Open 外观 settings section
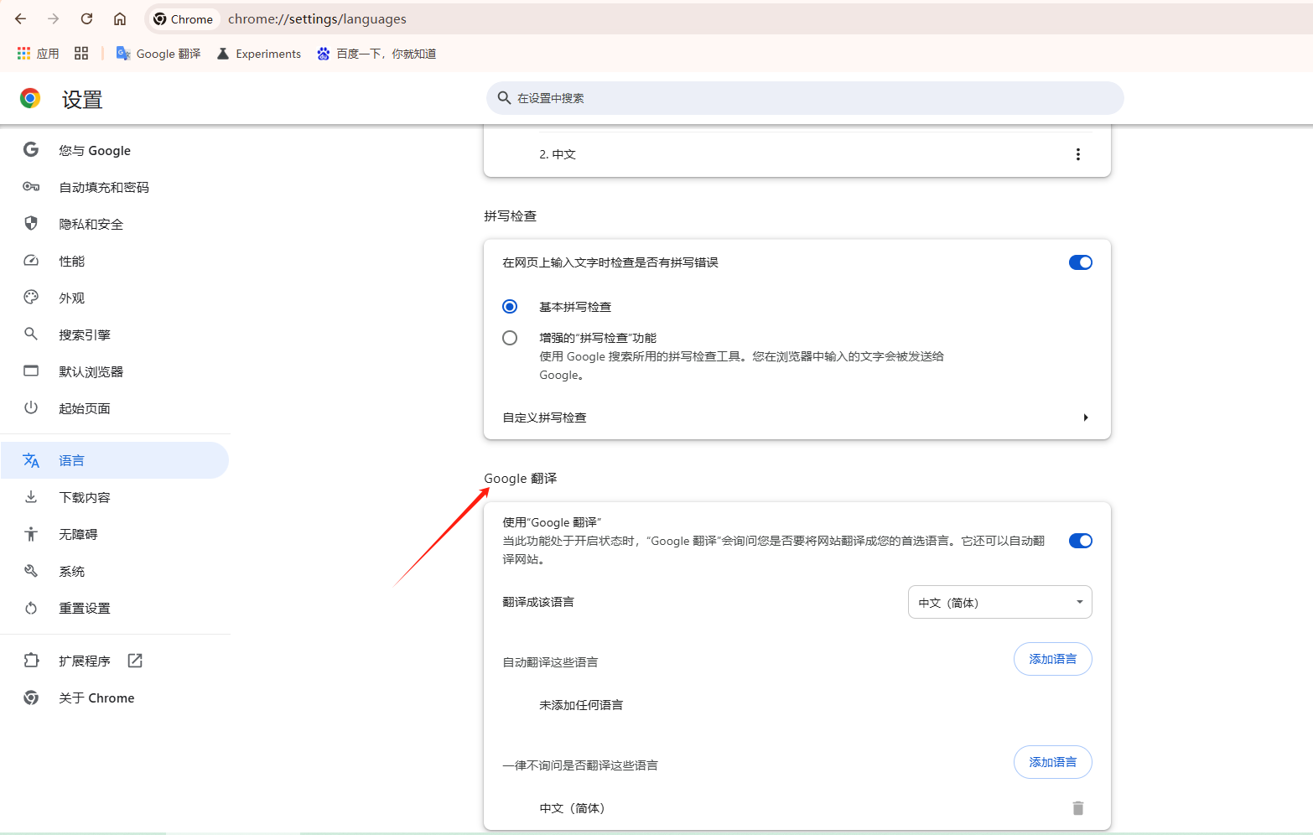This screenshot has width=1313, height=835. (115, 298)
